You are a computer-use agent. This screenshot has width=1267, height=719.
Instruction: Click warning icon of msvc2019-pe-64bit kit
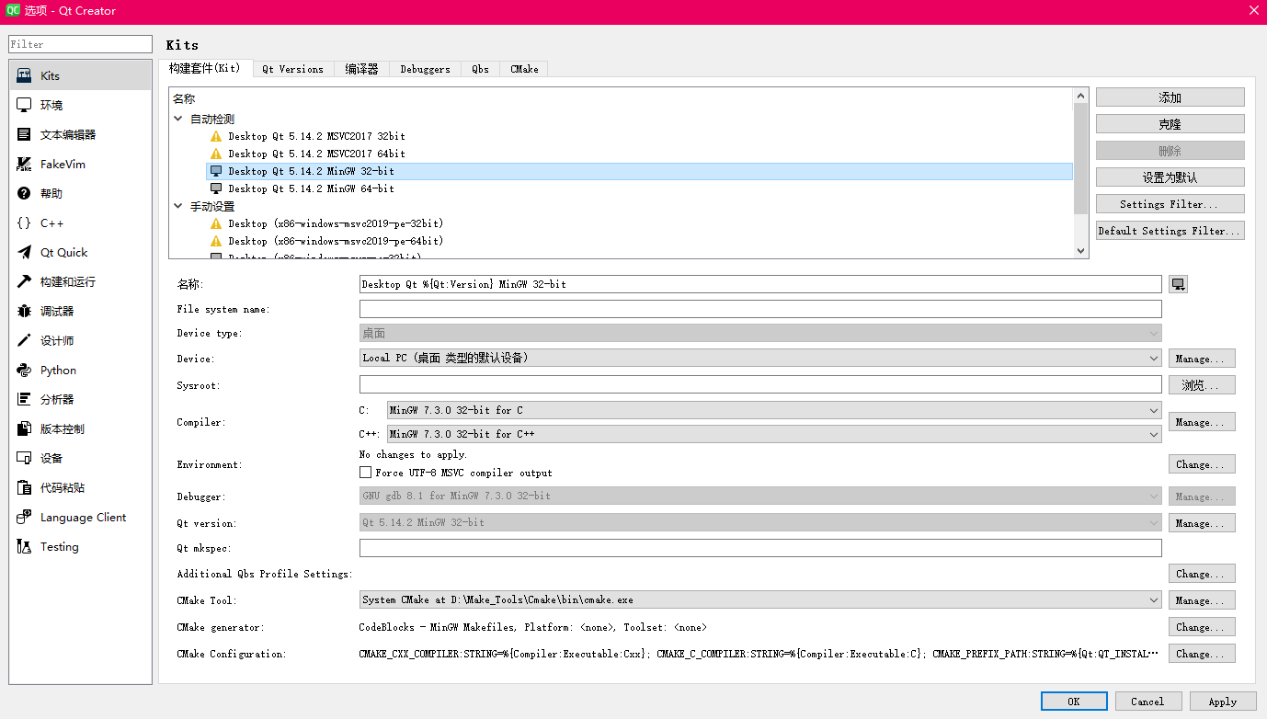216,241
